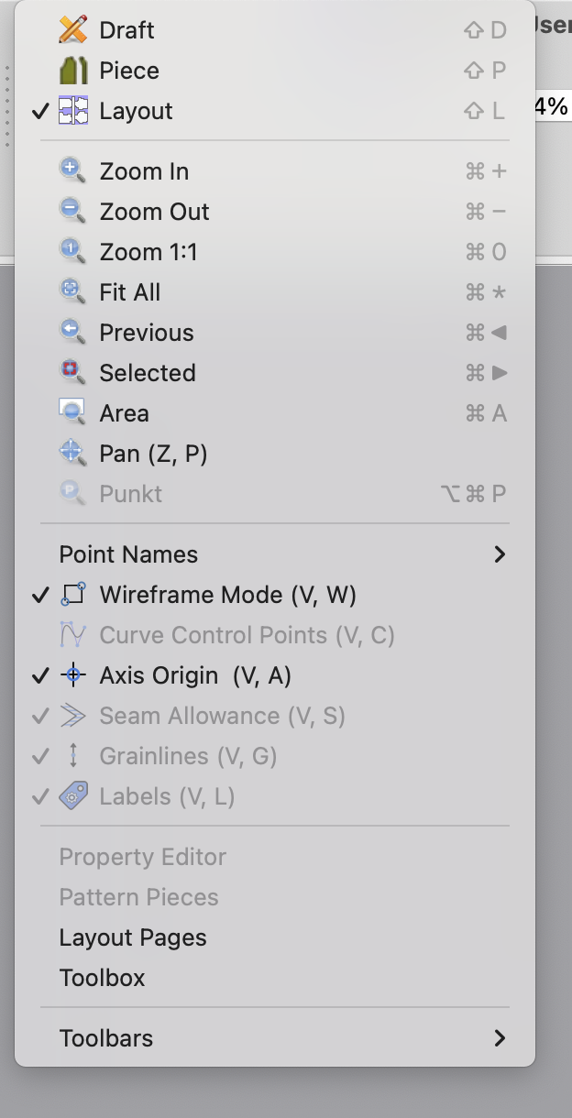
Task: Select the Piece mode icon
Action: pyautogui.click(x=72, y=71)
